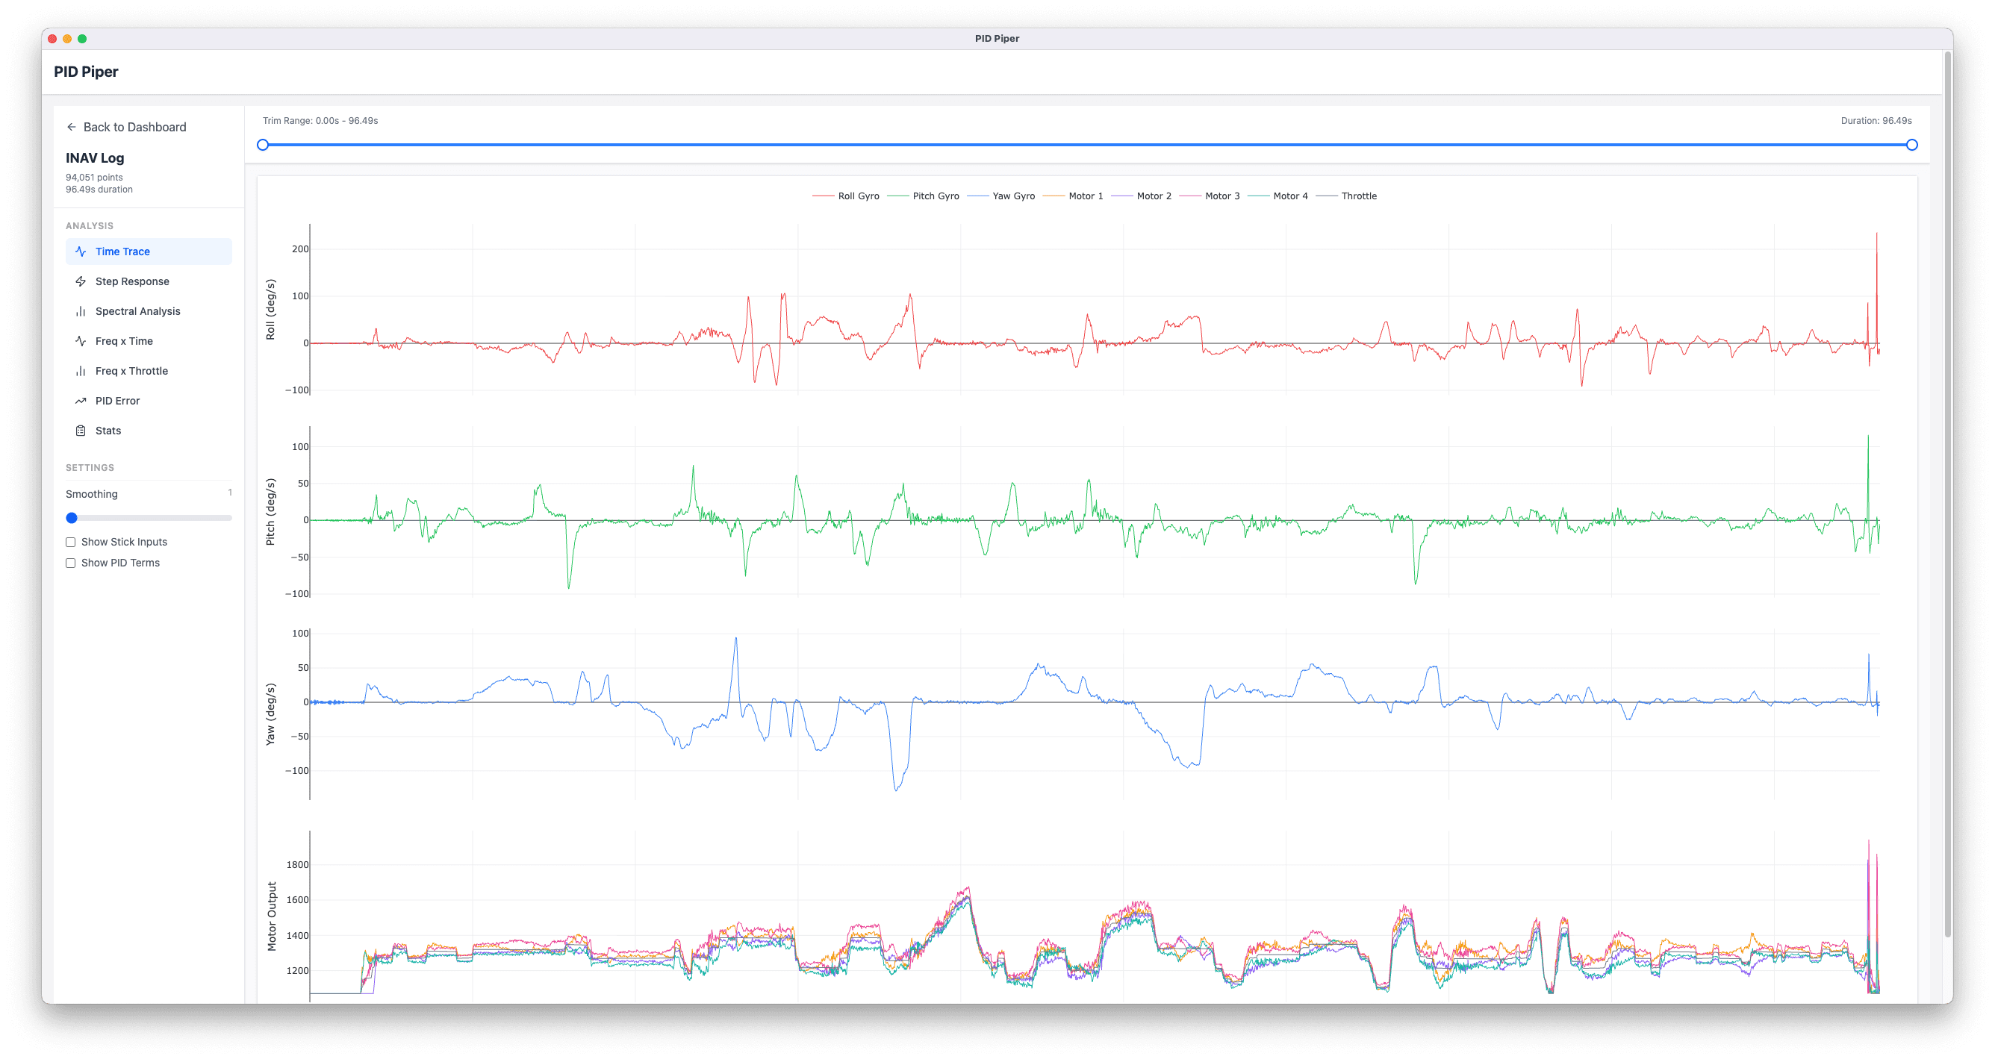Click the Freq x Throttle chart icon
This screenshot has height=1059, width=1995.
coord(81,371)
